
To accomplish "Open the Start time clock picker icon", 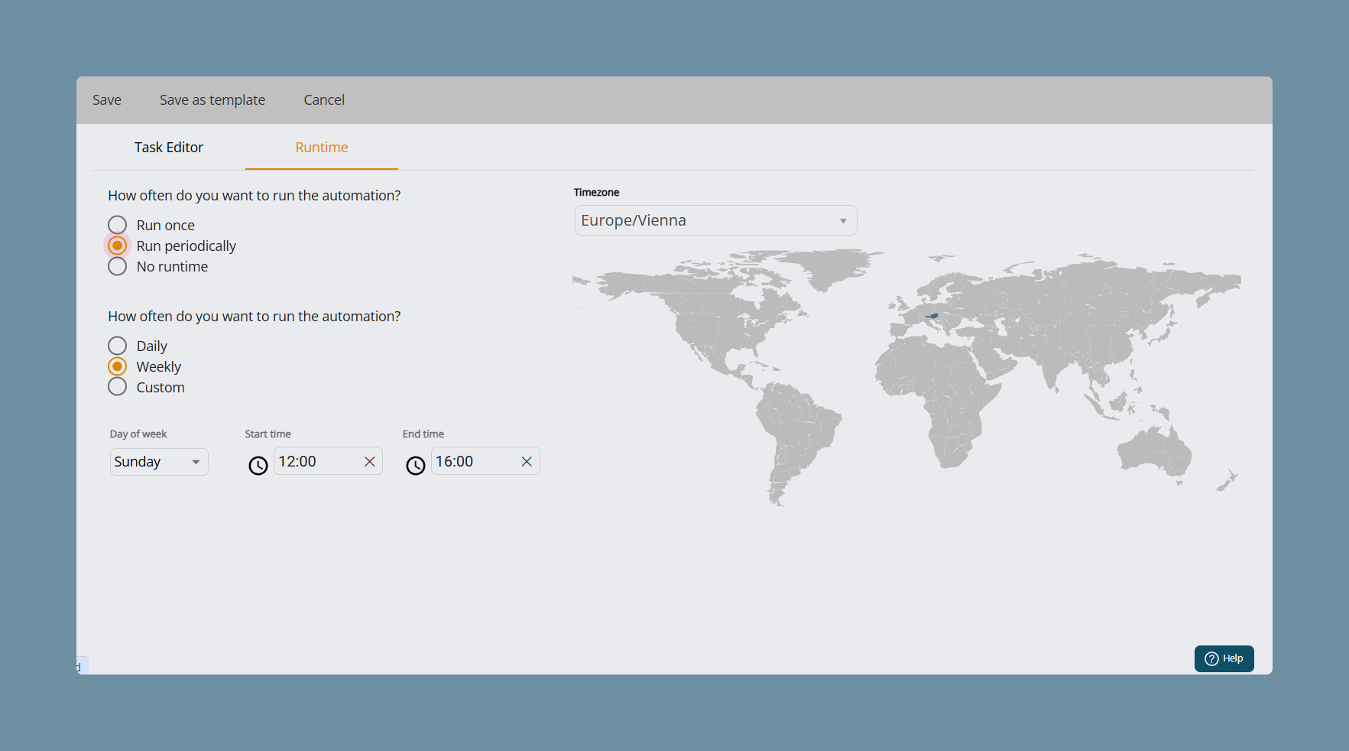I will pos(258,465).
